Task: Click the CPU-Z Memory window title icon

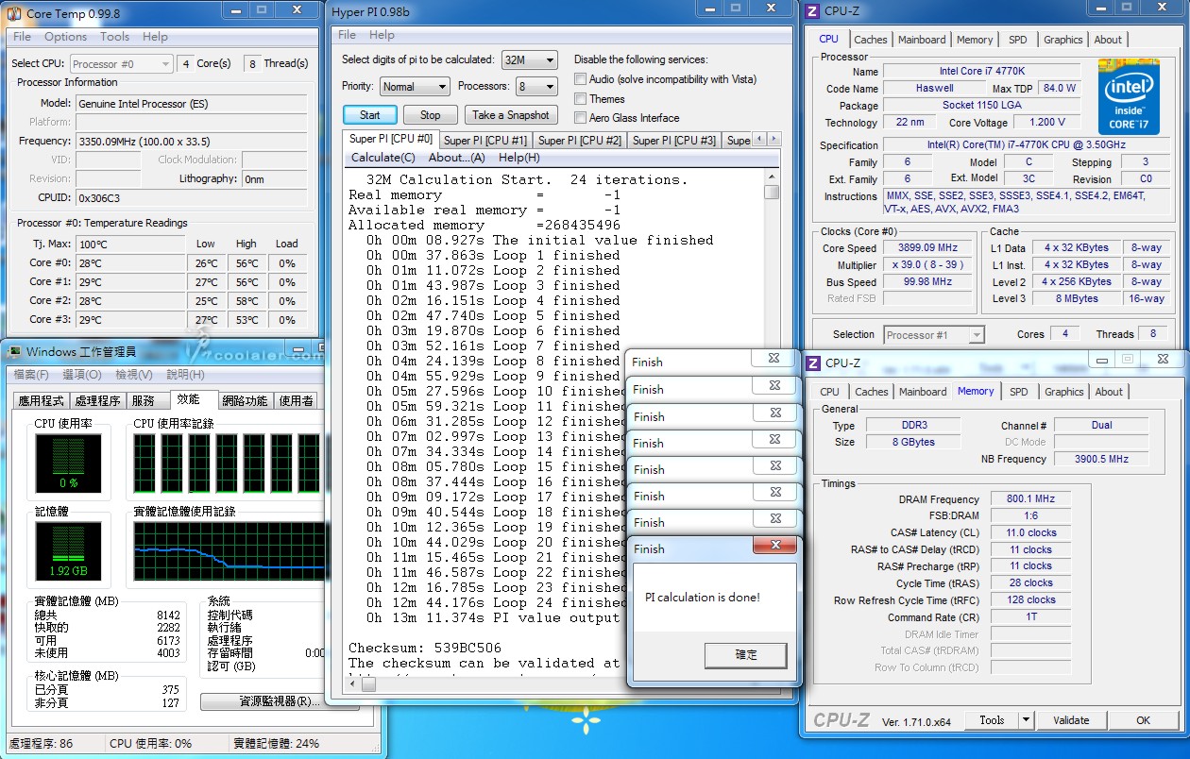Action: coord(812,363)
